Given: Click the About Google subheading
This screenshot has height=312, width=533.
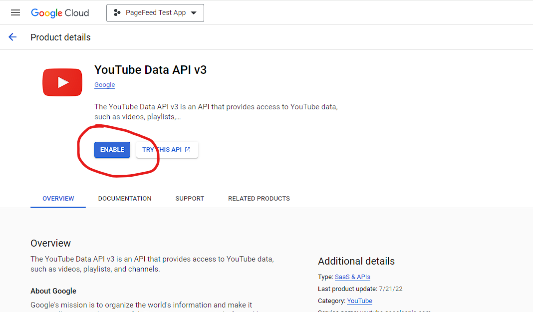Looking at the screenshot, I should 53,291.
